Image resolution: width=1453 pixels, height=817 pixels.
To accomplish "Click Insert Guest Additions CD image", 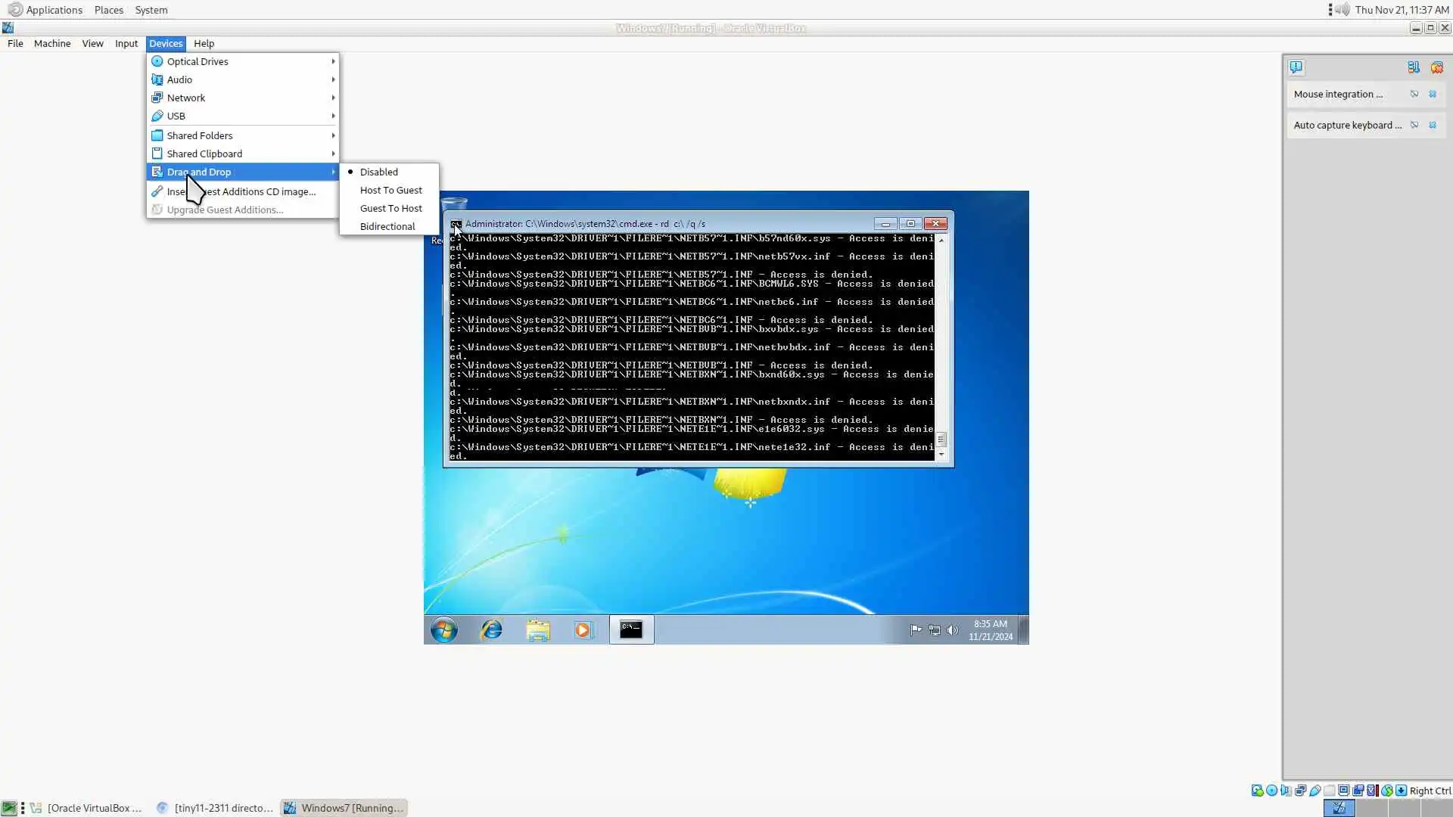I will (241, 191).
